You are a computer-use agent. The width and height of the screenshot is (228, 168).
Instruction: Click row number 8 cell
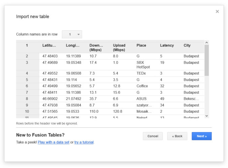(27, 99)
